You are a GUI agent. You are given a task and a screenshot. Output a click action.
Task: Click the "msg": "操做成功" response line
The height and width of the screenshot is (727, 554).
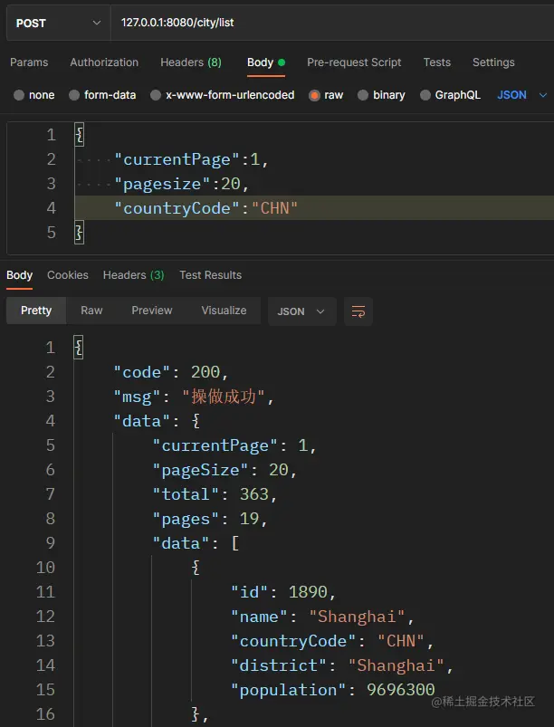(x=195, y=397)
